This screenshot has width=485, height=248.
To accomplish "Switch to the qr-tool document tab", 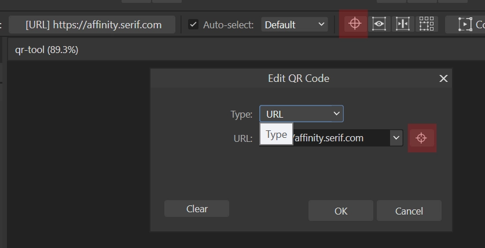I will click(47, 50).
